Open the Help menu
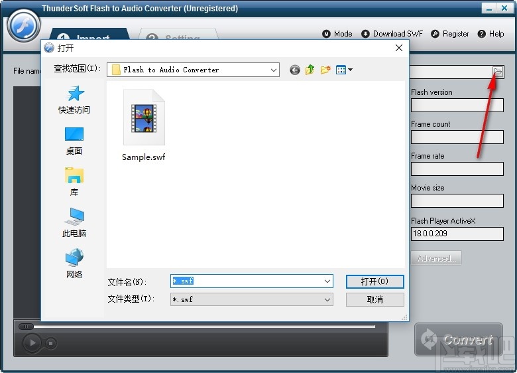This screenshot has height=373, width=517. tap(490, 34)
